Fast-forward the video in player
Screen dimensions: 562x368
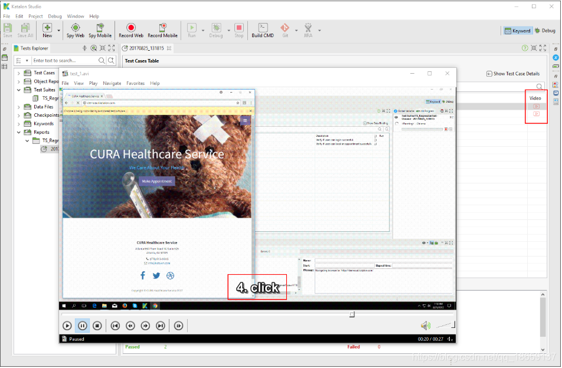click(x=145, y=326)
